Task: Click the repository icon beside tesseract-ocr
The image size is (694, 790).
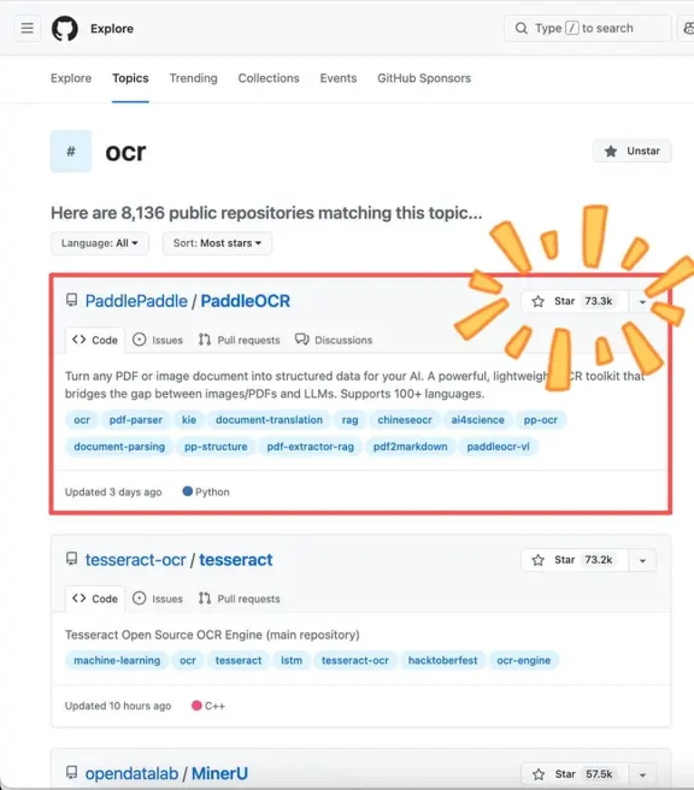Action: 72,559
